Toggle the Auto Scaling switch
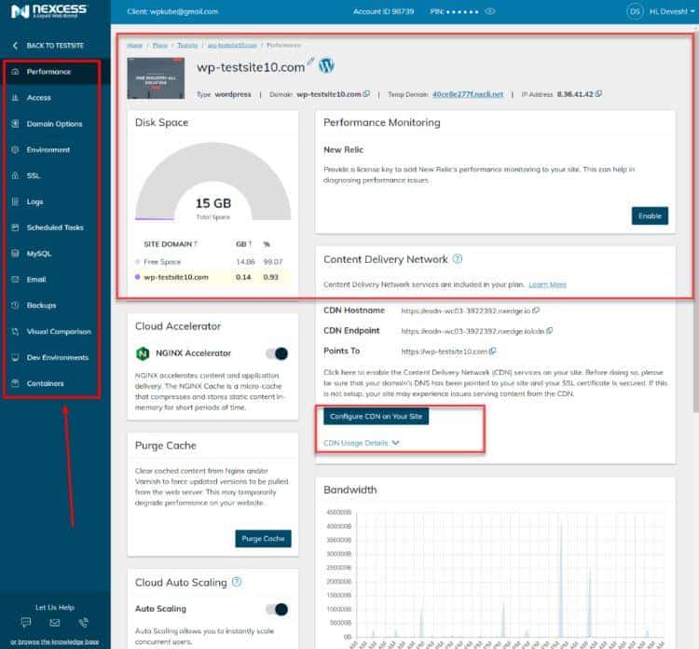 click(x=277, y=609)
